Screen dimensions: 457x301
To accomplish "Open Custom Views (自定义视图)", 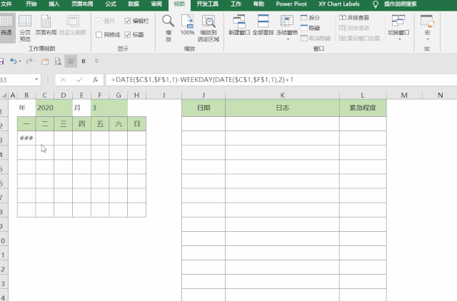I will [x=73, y=26].
